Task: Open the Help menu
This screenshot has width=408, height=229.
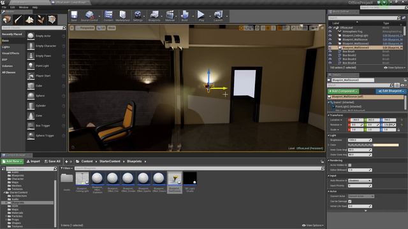Action: tap(35, 7)
